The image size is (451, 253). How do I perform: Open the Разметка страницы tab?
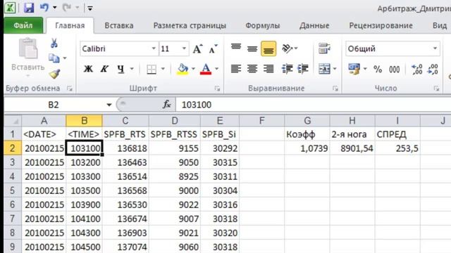(190, 25)
